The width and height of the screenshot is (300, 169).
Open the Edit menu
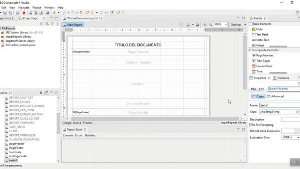(x=4, y=8)
